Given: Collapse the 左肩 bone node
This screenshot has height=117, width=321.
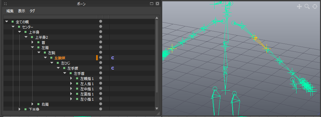Looking at the screenshot, I should point(32,47).
